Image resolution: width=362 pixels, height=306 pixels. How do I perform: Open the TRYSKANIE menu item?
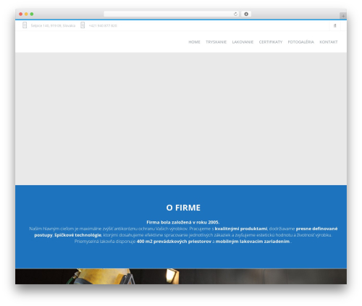click(216, 42)
